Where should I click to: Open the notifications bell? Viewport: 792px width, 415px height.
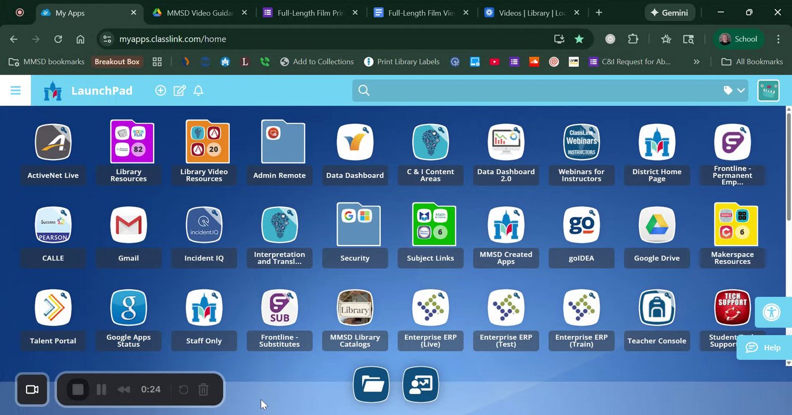[199, 90]
